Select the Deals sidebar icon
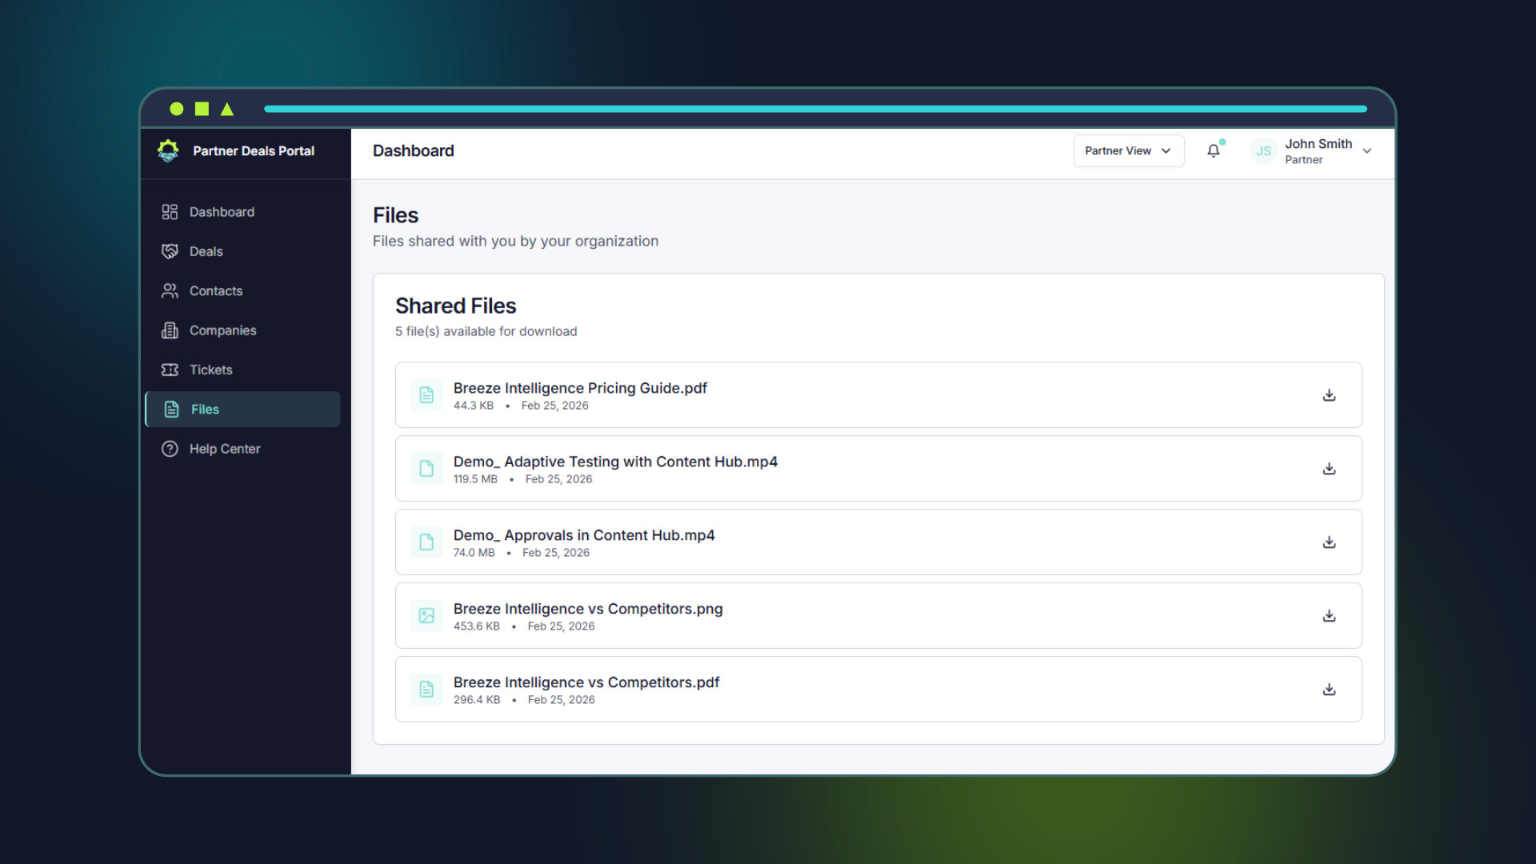 click(170, 251)
